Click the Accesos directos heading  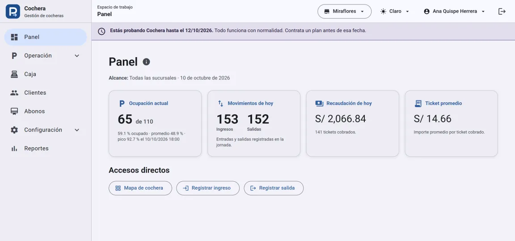139,170
